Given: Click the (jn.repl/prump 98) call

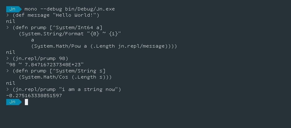Looking at the screenshot, I should [x=40, y=58].
